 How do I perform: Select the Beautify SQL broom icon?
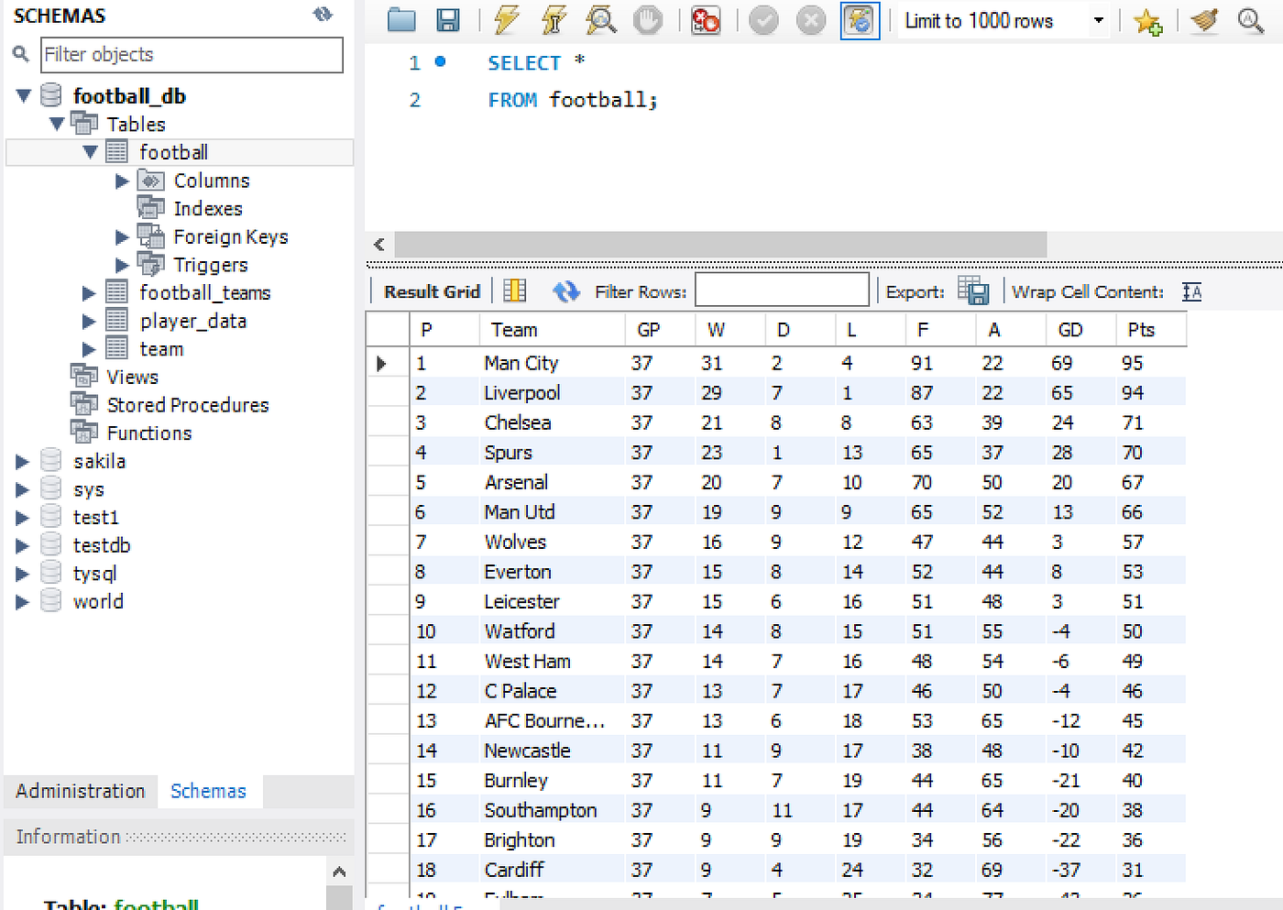coord(1203,20)
